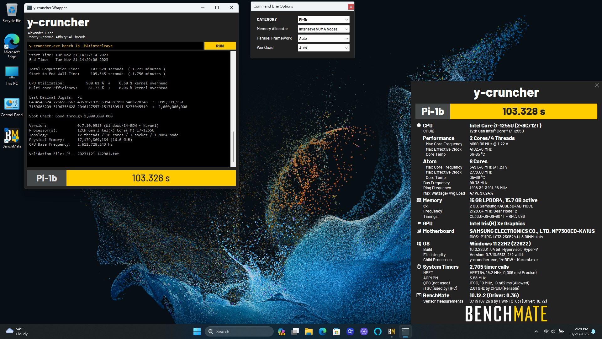This screenshot has width=602, height=339.
Task: Click the yellow RUN button
Action: [x=220, y=46]
